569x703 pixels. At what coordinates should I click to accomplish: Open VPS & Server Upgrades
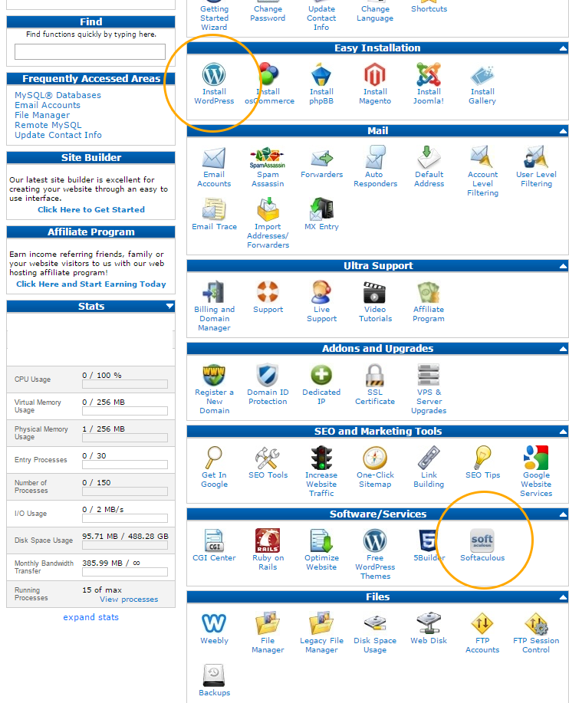click(429, 375)
